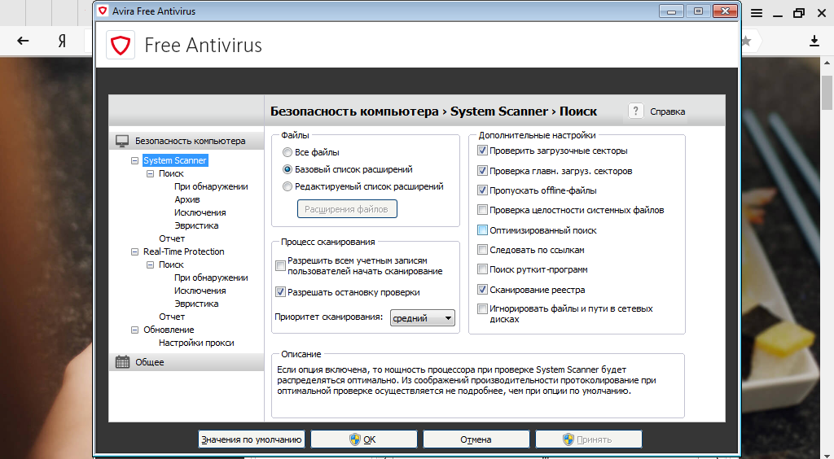Screen dimensions: 834x459
Task: Switch to Безопасность компьютера section
Action: pyautogui.click(x=187, y=141)
